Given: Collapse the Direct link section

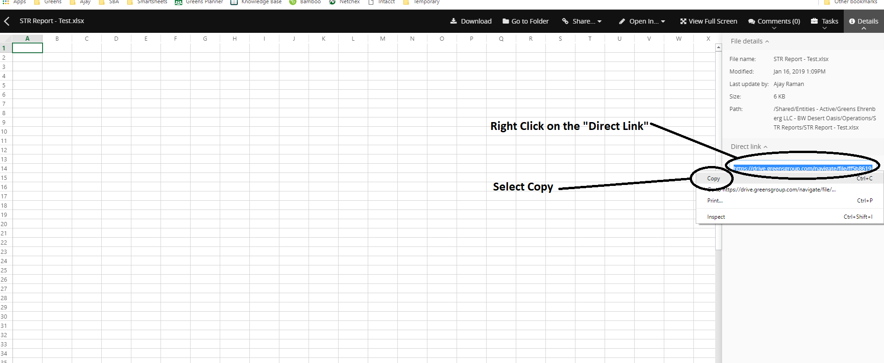Looking at the screenshot, I should click(x=748, y=147).
